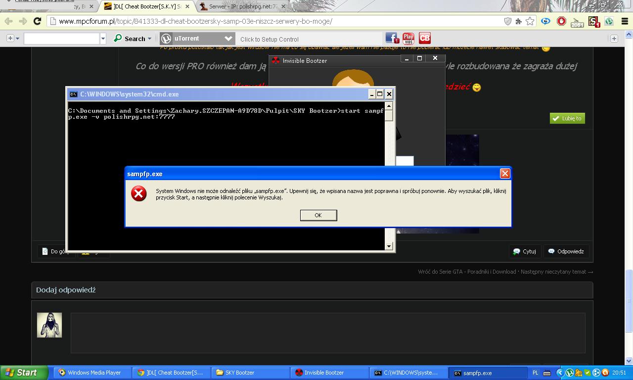Open Facebook toolbar button
The image size is (633, 380).
click(x=392, y=38)
